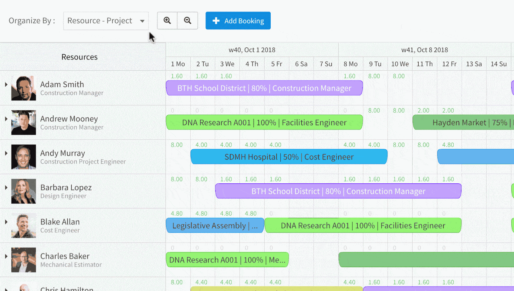This screenshot has width=514, height=291.
Task: Expand Charles Baker's resource row
Action: [6, 256]
